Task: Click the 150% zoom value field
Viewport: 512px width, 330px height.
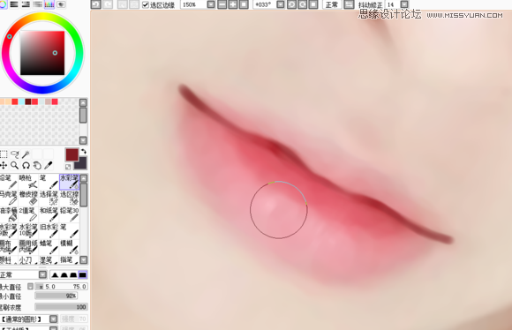Action: click(x=194, y=4)
